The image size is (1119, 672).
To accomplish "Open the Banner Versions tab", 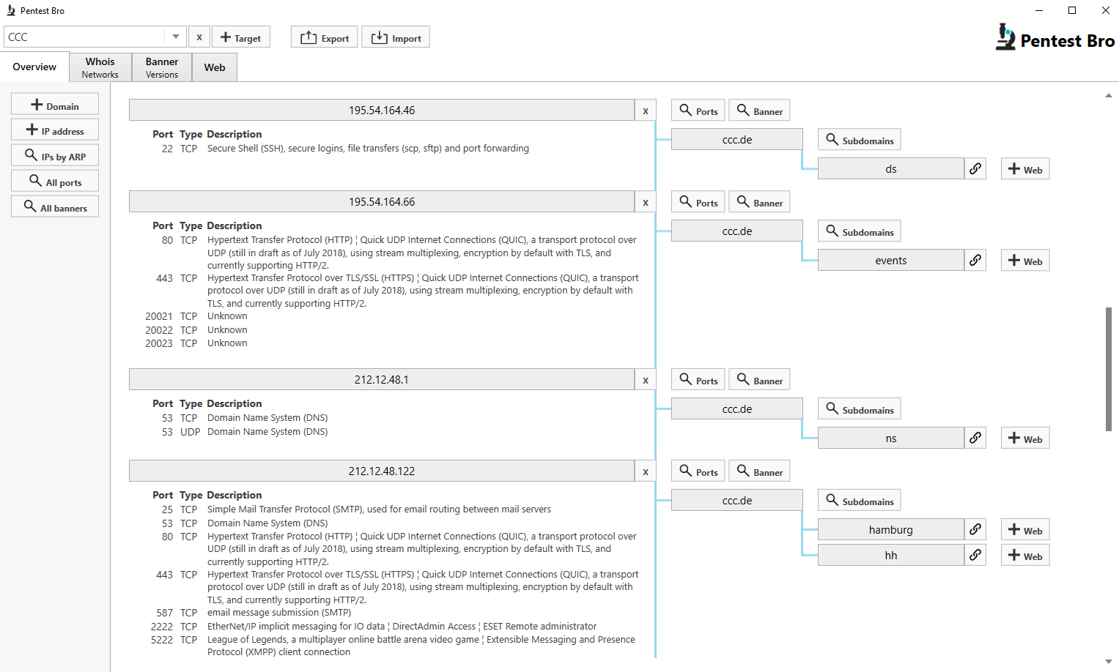I will click(x=162, y=67).
